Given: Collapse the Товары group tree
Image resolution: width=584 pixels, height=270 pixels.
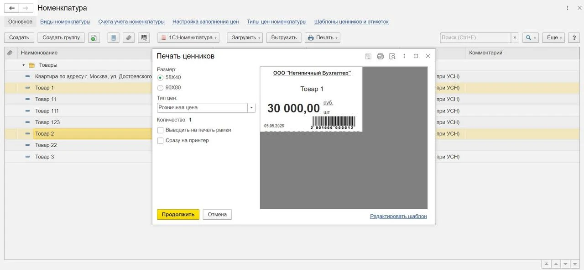Looking at the screenshot, I should 24,65.
